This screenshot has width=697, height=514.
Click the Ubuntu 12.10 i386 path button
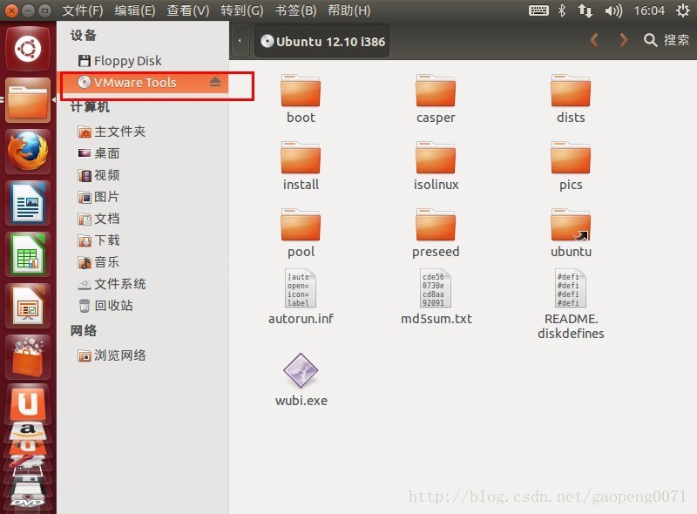click(321, 41)
